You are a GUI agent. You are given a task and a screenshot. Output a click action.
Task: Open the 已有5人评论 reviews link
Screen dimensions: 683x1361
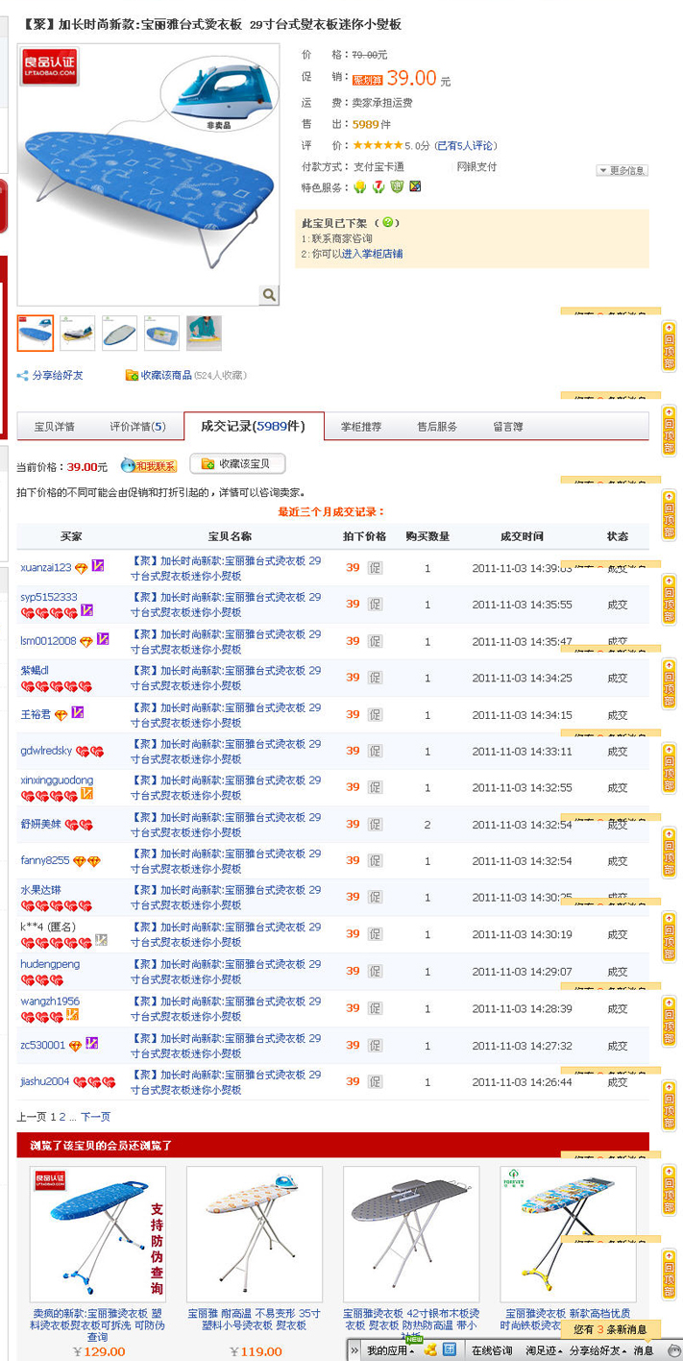[466, 146]
